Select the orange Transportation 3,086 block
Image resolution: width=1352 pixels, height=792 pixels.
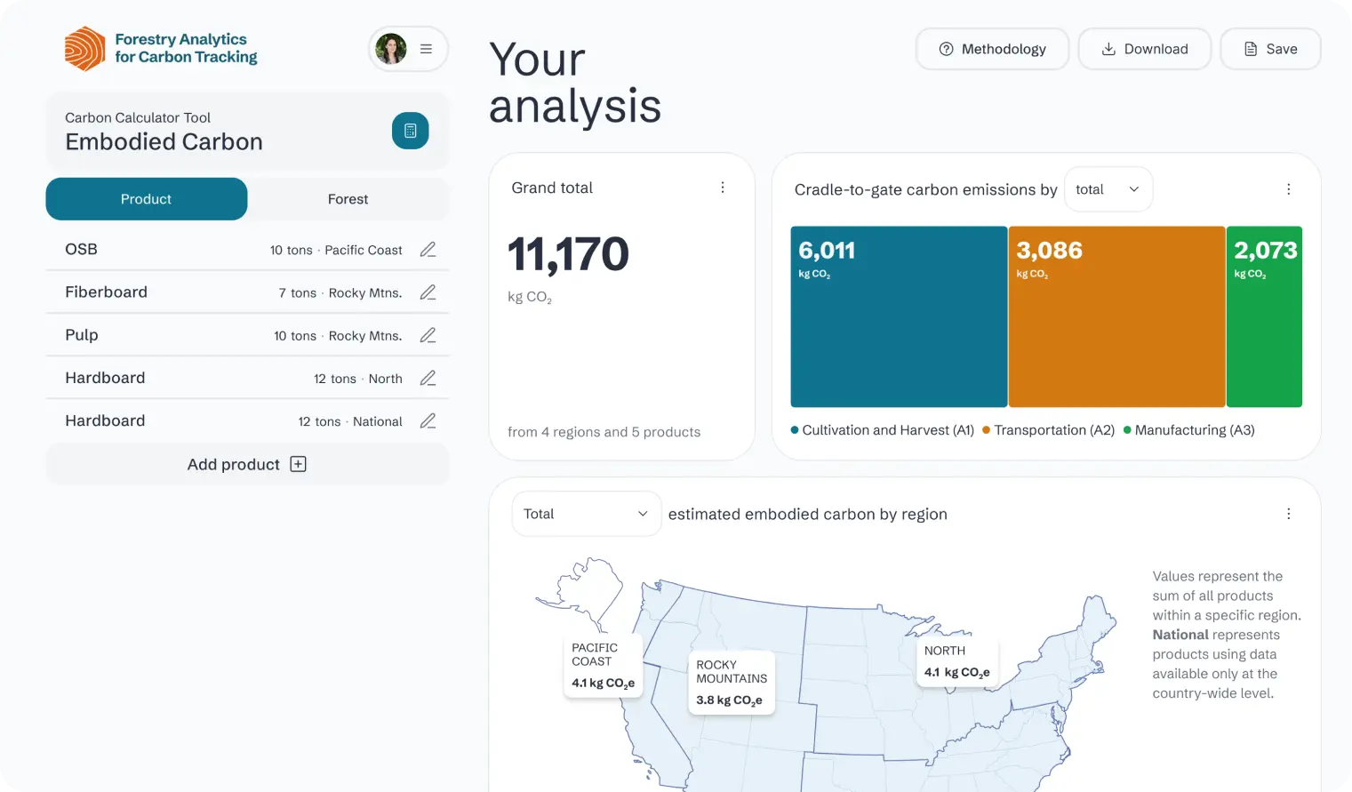1116,316
